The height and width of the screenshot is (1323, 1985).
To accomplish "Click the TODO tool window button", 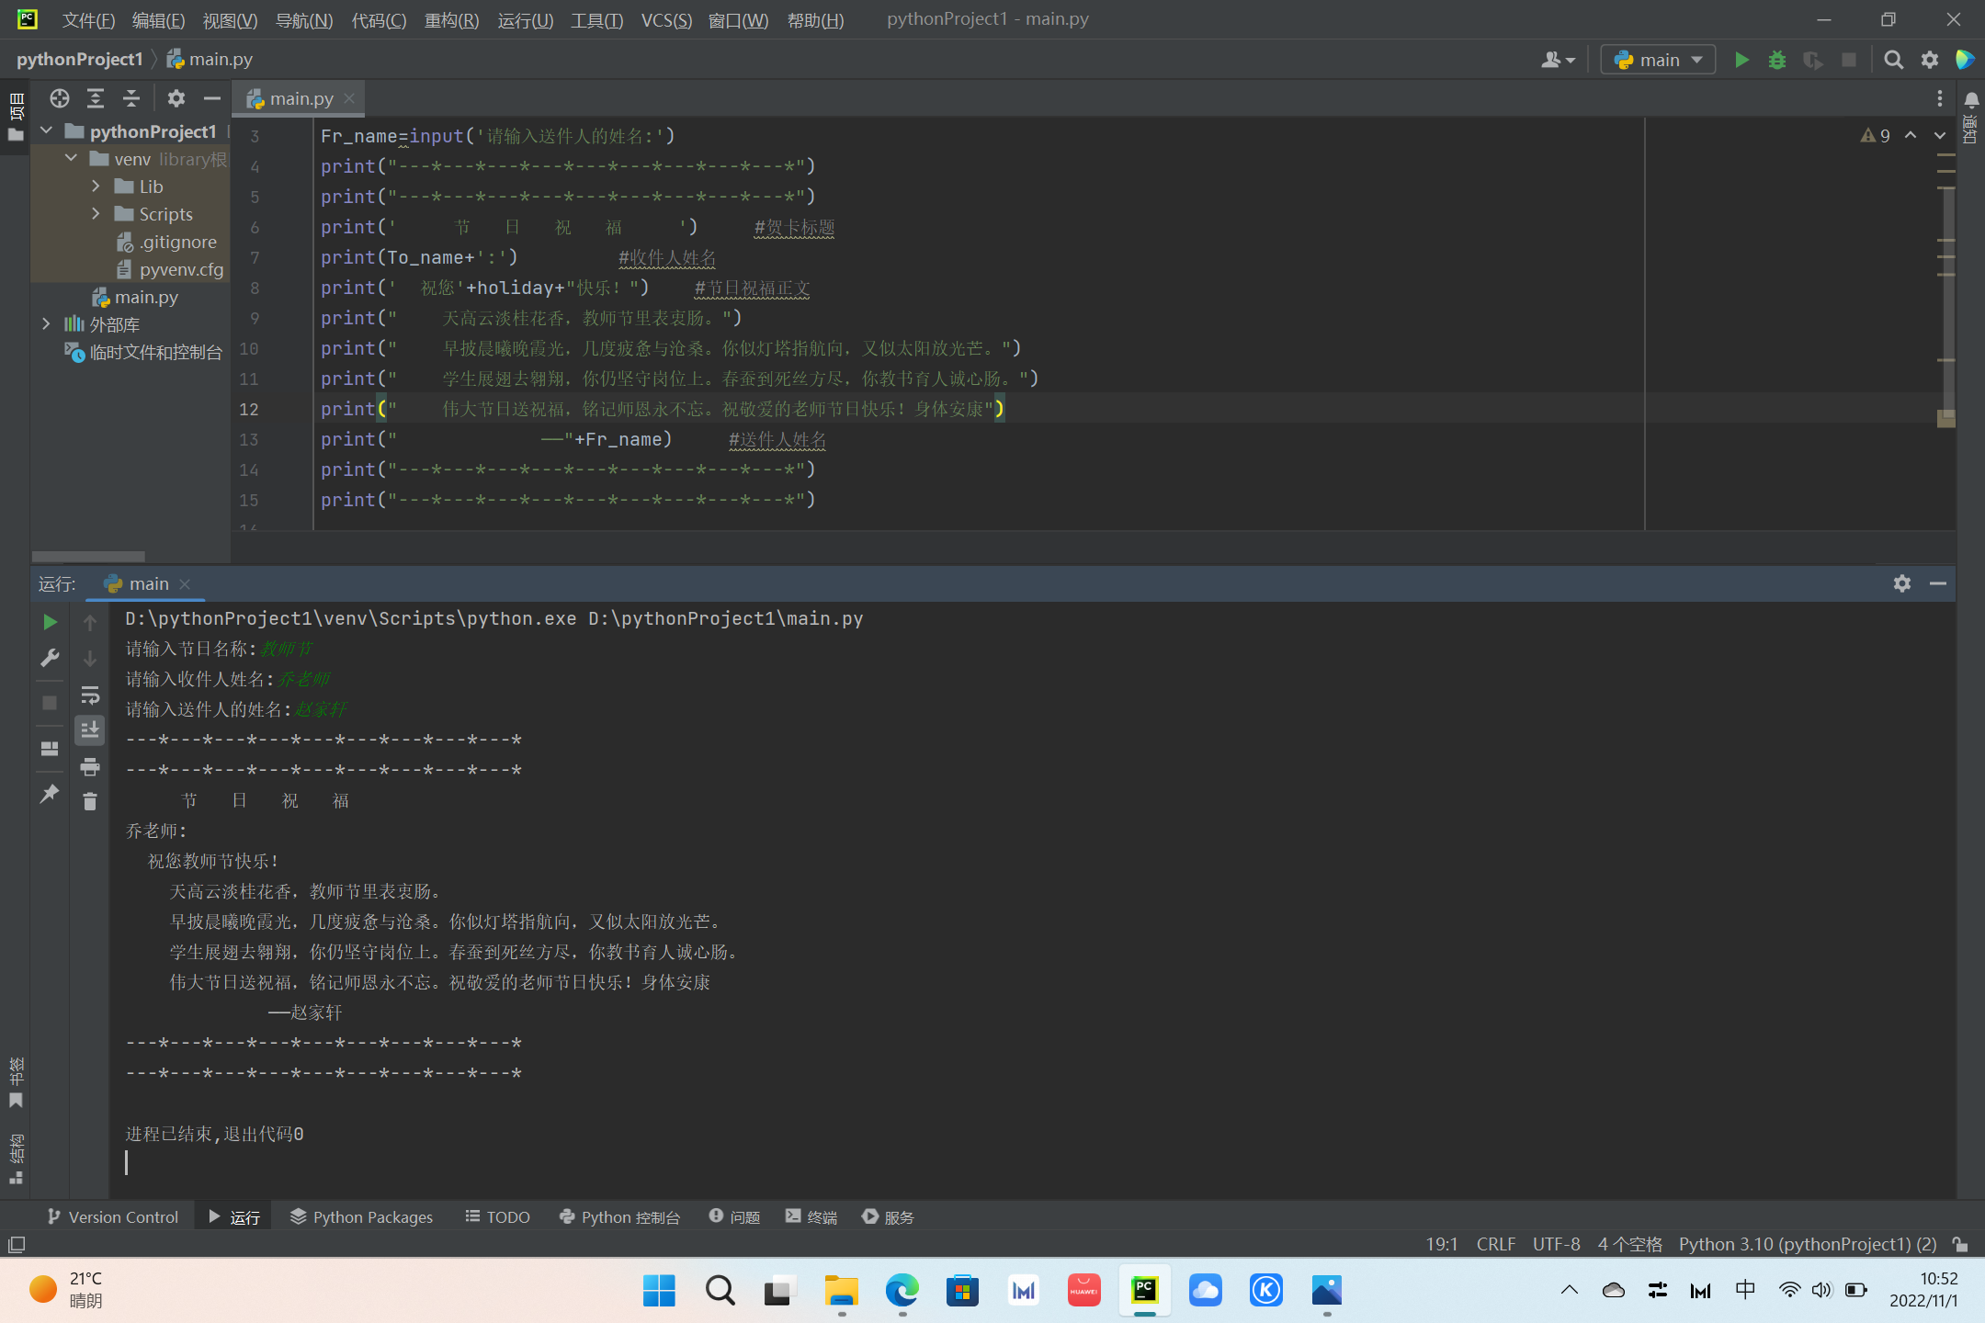I will point(497,1216).
